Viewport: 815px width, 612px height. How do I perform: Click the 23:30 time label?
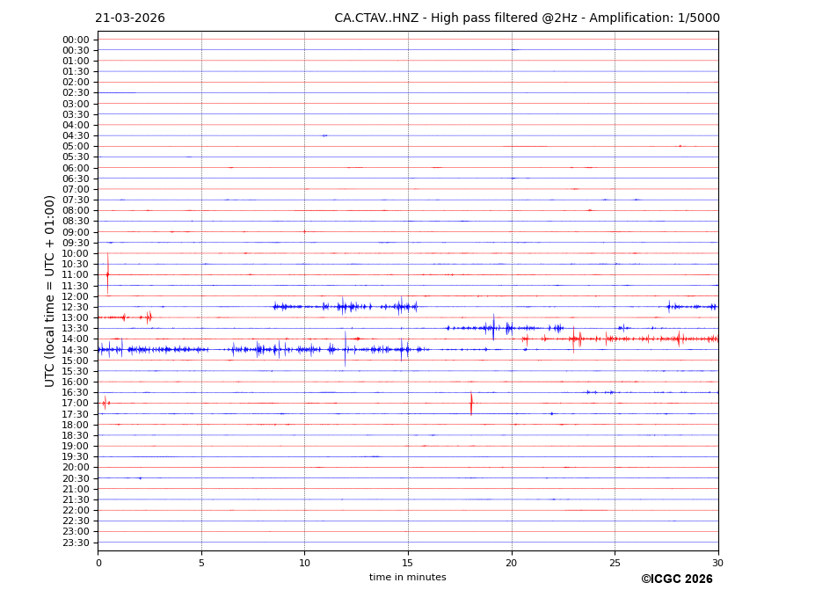[x=76, y=543]
